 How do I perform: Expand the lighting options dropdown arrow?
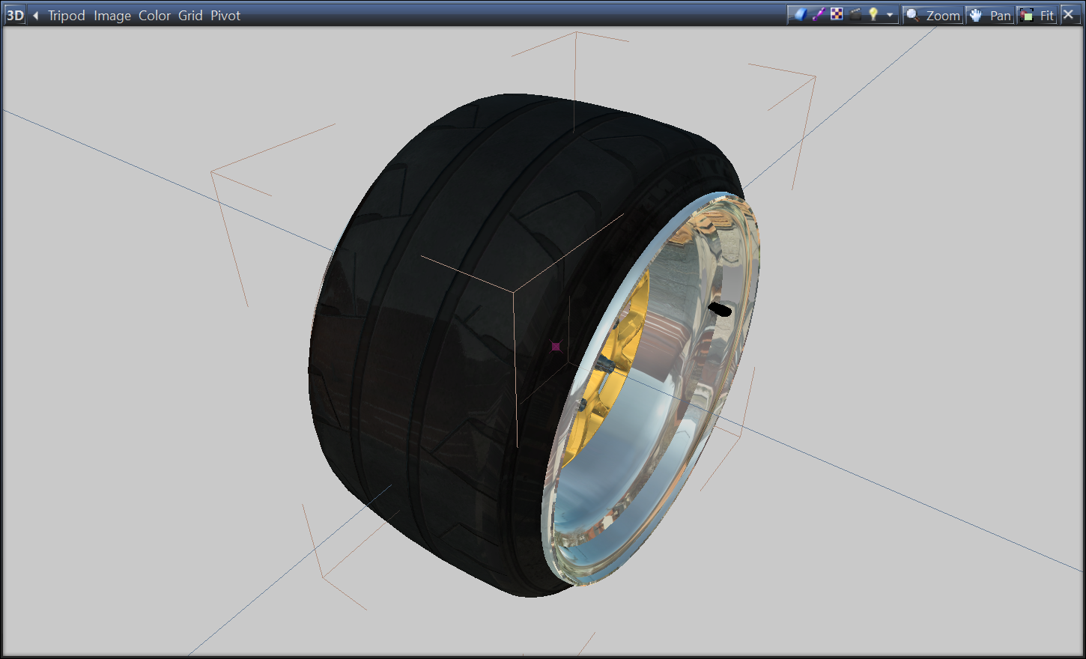(890, 15)
